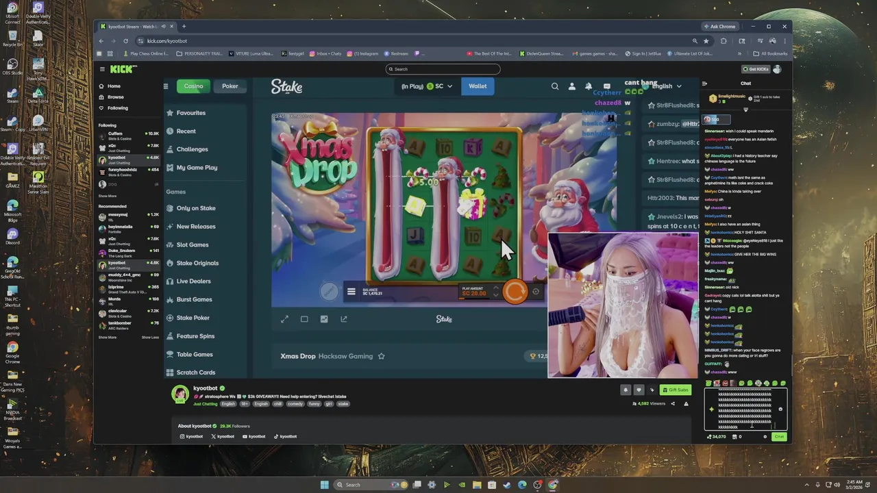This screenshot has width=877, height=493.
Task: Click Show Less under Recommended
Action: coord(150,338)
